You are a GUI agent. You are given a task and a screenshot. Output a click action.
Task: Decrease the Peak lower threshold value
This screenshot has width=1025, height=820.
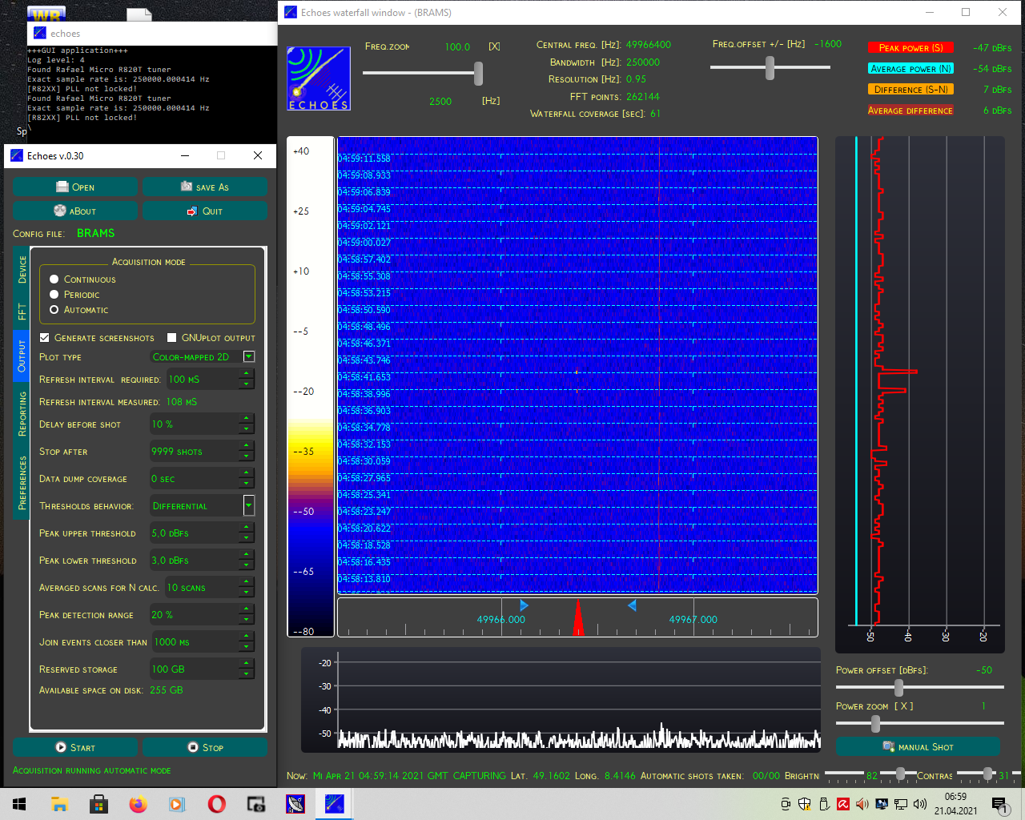247,565
